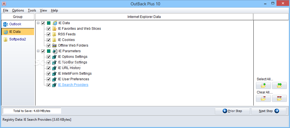Select the Outlook group icon
The height and width of the screenshot is (128, 290).
pyautogui.click(x=6, y=24)
